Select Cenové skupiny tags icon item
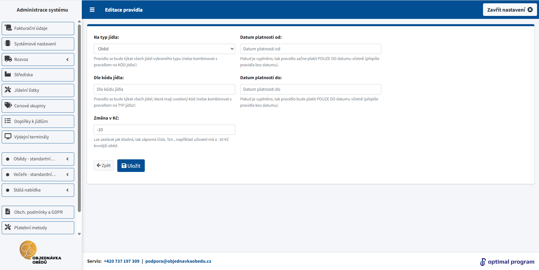Viewport: 539px width, 270px height. coord(38,106)
